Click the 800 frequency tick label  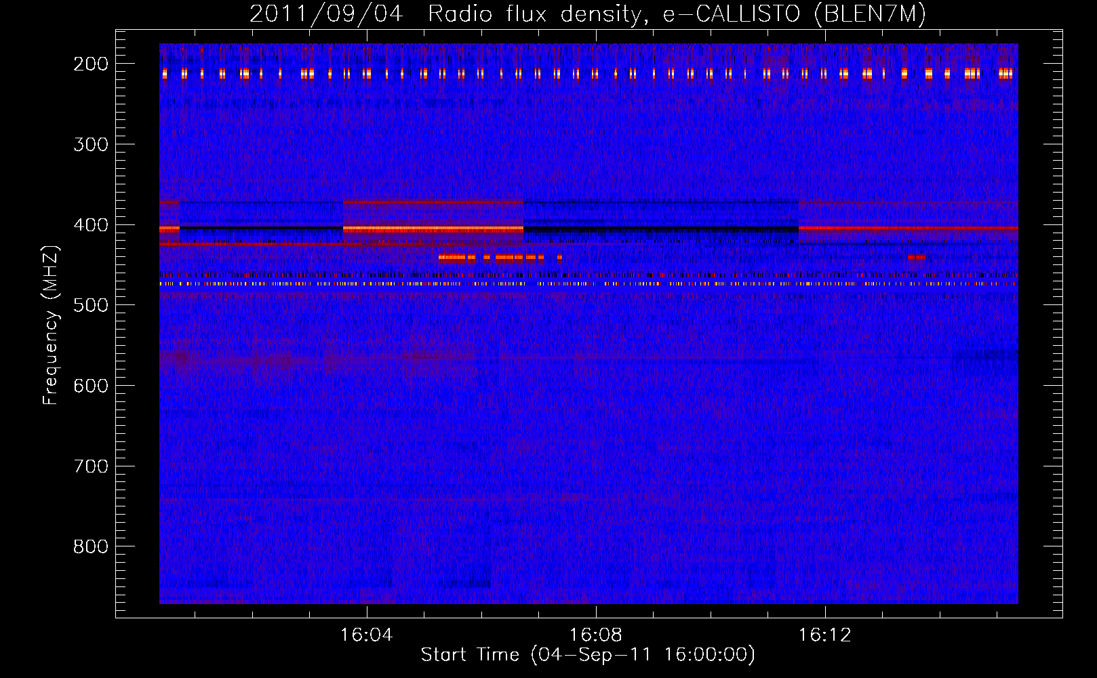coord(91,546)
